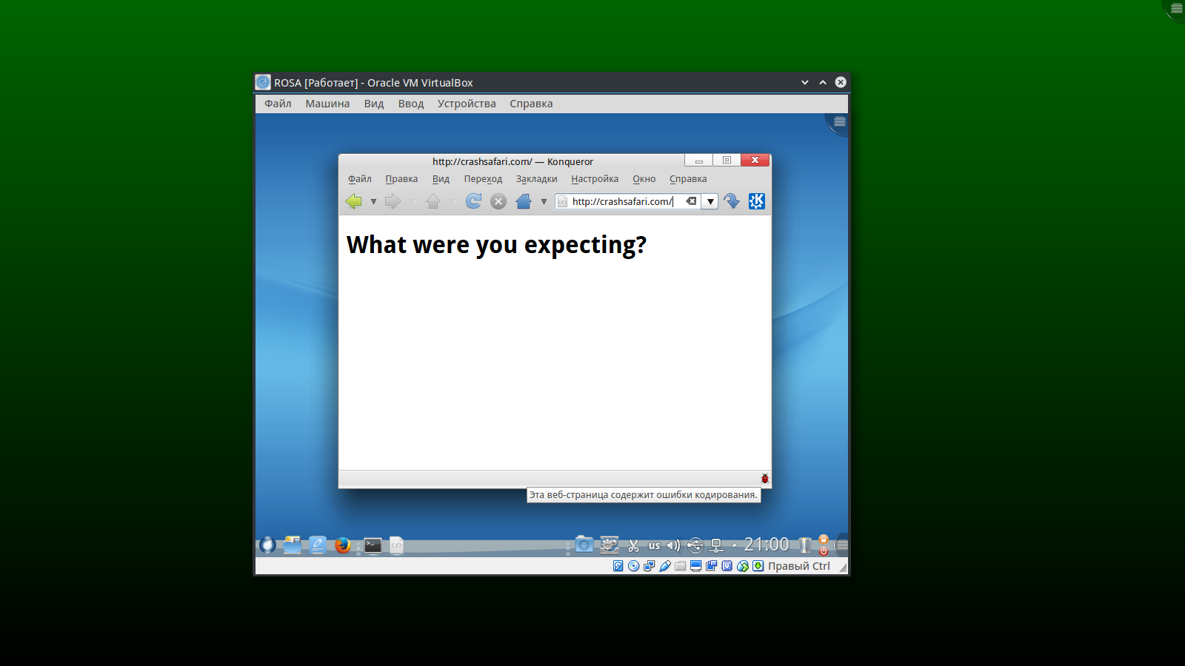The width and height of the screenshot is (1185, 666).
Task: Click the grey up-arrow navigation icon
Action: click(433, 201)
